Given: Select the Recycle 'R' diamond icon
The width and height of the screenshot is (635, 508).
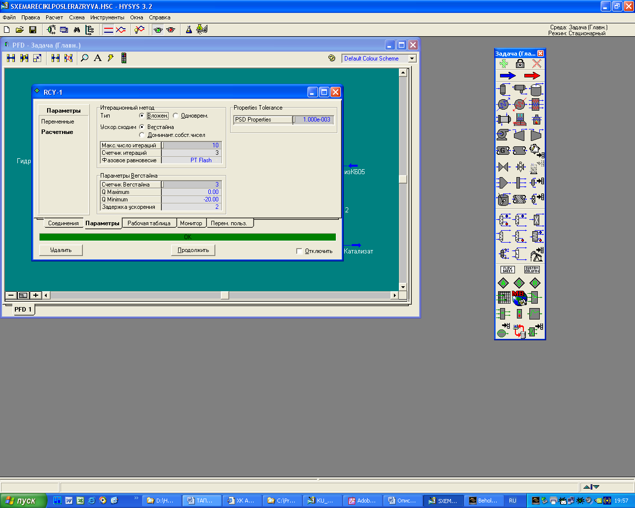Looking at the screenshot, I should (x=535, y=283).
